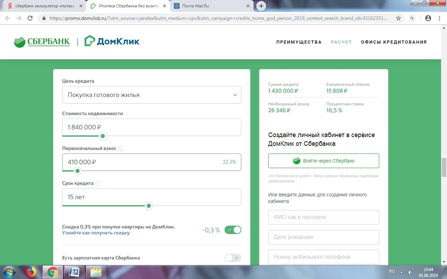Toggle Сбербанк salary card switch
This screenshot has width=447, height=279.
coord(233,258)
